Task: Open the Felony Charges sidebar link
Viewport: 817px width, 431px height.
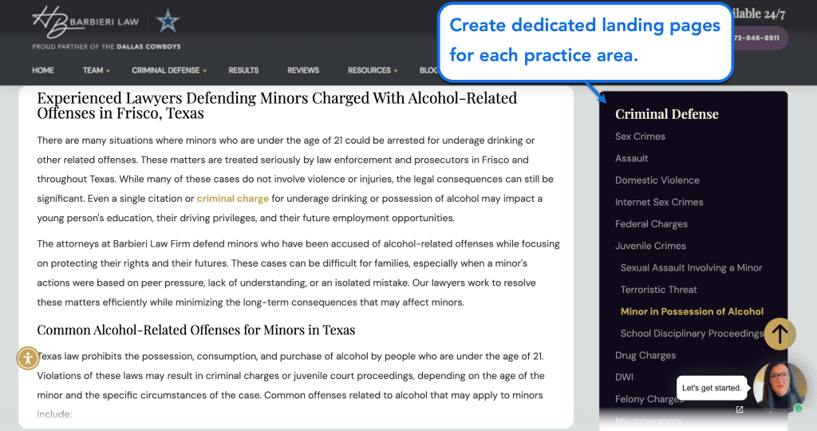Action: (649, 399)
